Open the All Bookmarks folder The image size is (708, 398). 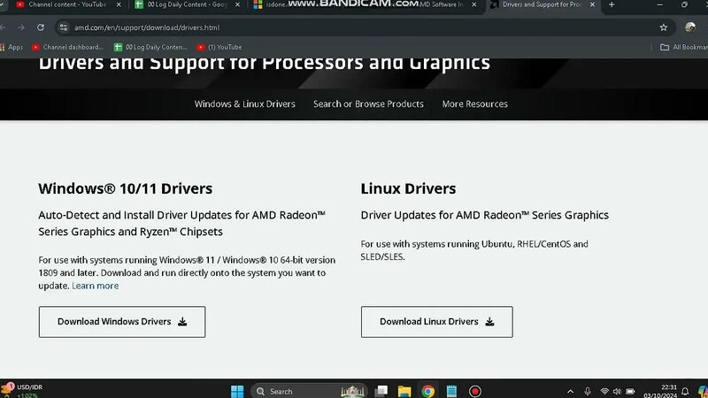(683, 47)
